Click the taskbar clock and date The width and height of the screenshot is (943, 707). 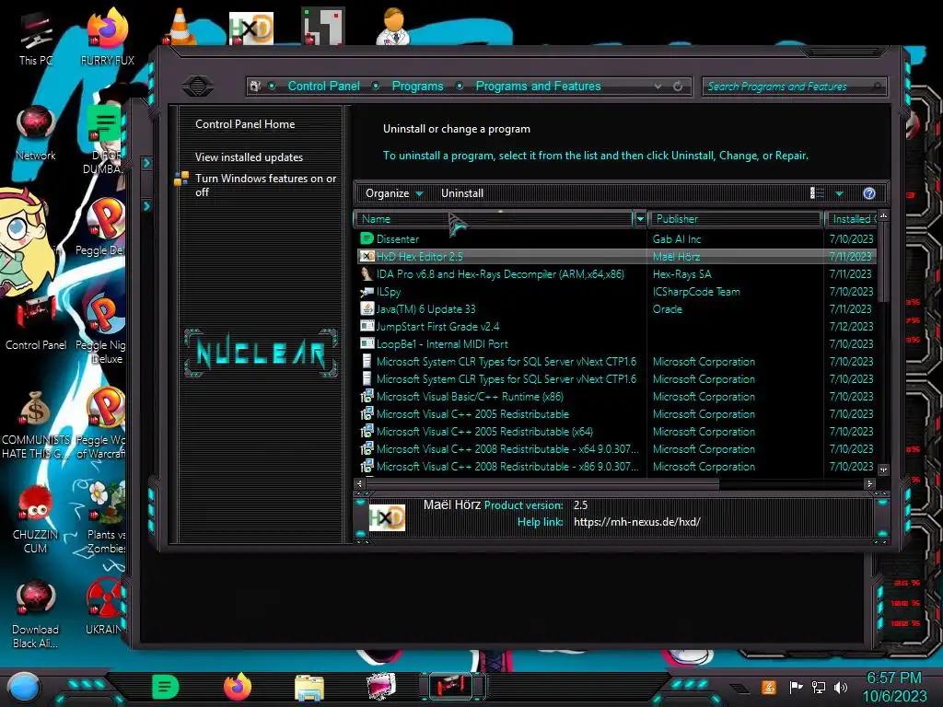click(894, 687)
